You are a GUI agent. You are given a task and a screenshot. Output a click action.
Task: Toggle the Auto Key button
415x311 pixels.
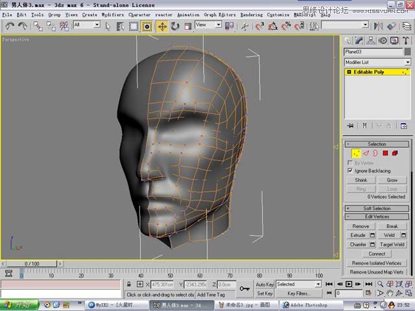(265, 284)
